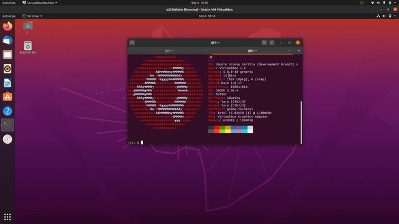Open the host clock at very top

(x=199, y=2)
